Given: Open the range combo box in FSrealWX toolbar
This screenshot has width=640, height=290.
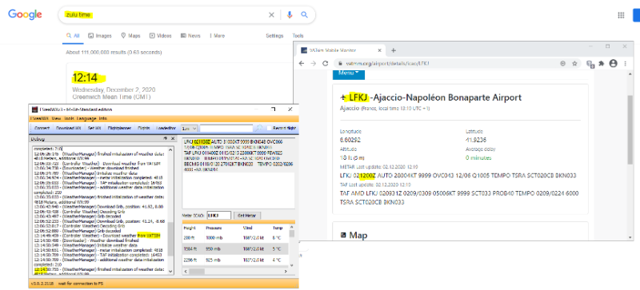Looking at the screenshot, I should (189, 128).
